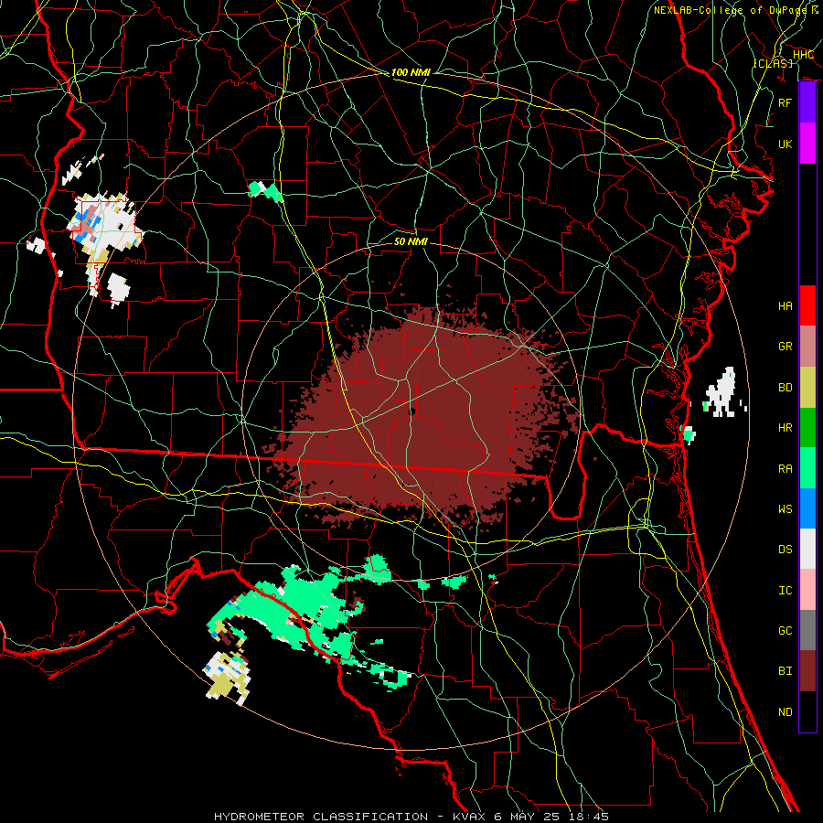Select the olive yellow BD legend swatch

(x=807, y=387)
